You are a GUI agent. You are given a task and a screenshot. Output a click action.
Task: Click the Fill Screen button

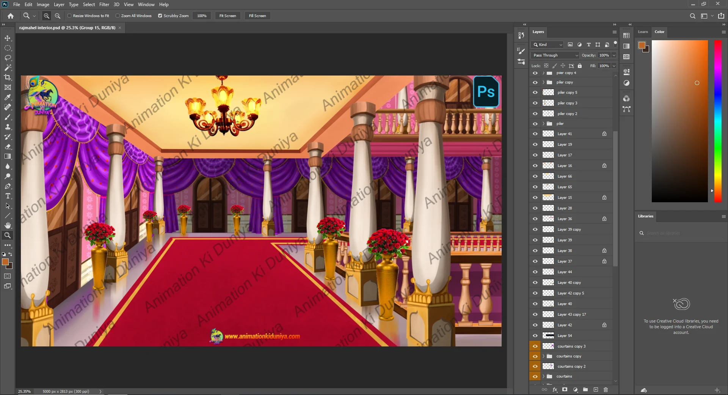tap(257, 16)
